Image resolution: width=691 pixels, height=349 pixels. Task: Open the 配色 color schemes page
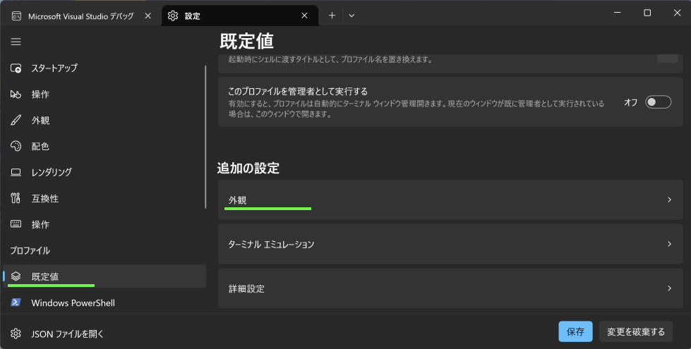[104, 146]
